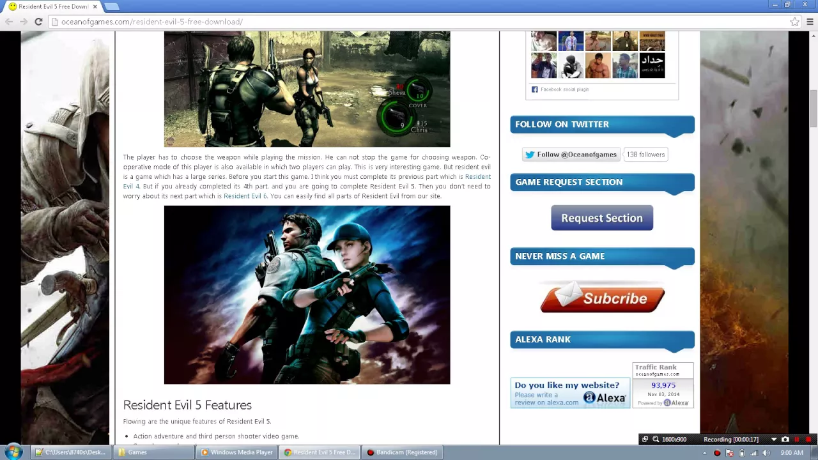
Task: Open the Windows Start menu
Action: (13, 452)
